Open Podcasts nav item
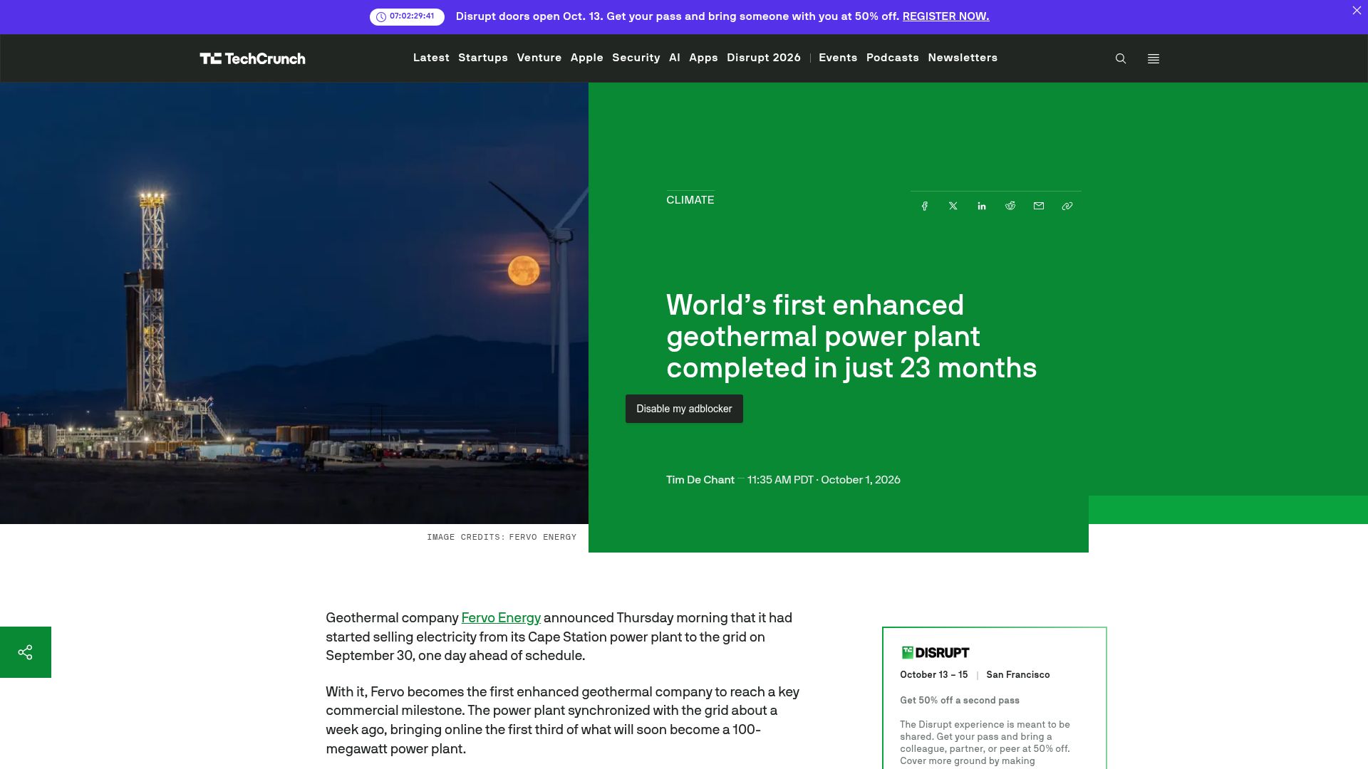 [893, 58]
